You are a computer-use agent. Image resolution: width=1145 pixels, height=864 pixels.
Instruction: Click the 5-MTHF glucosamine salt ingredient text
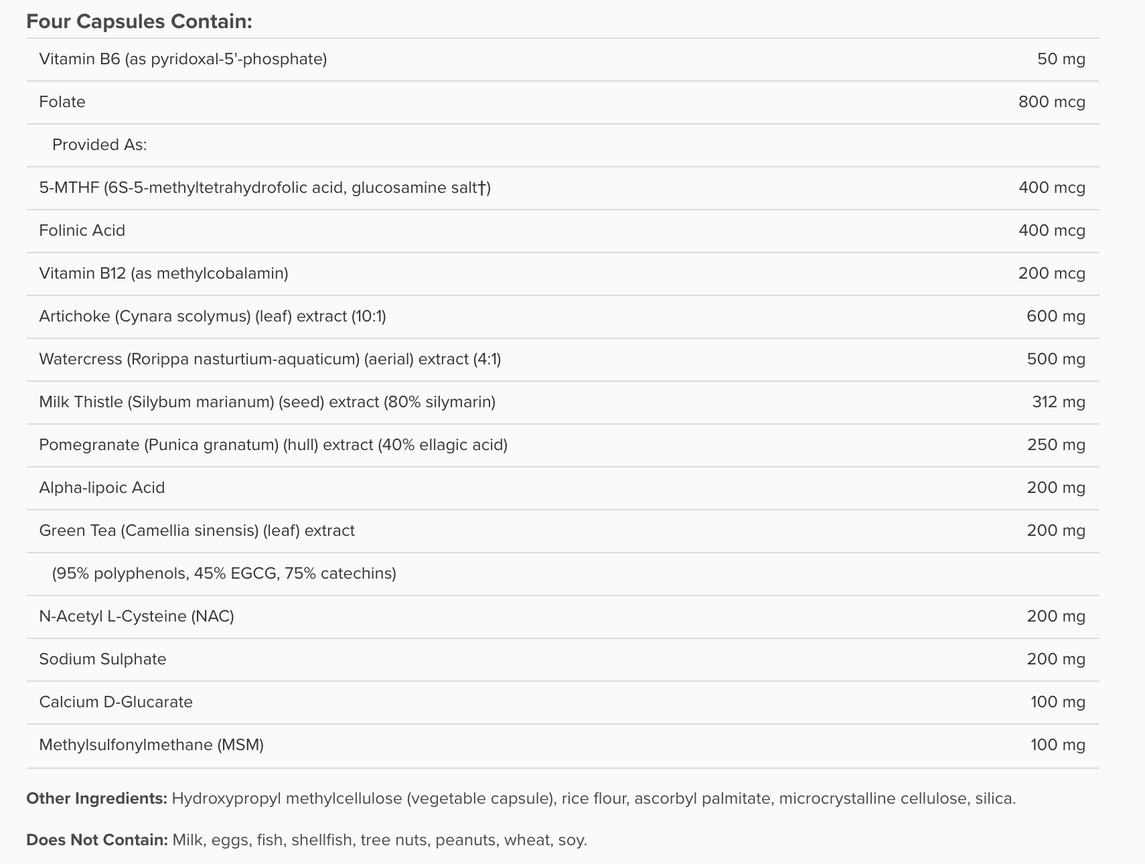click(x=264, y=188)
